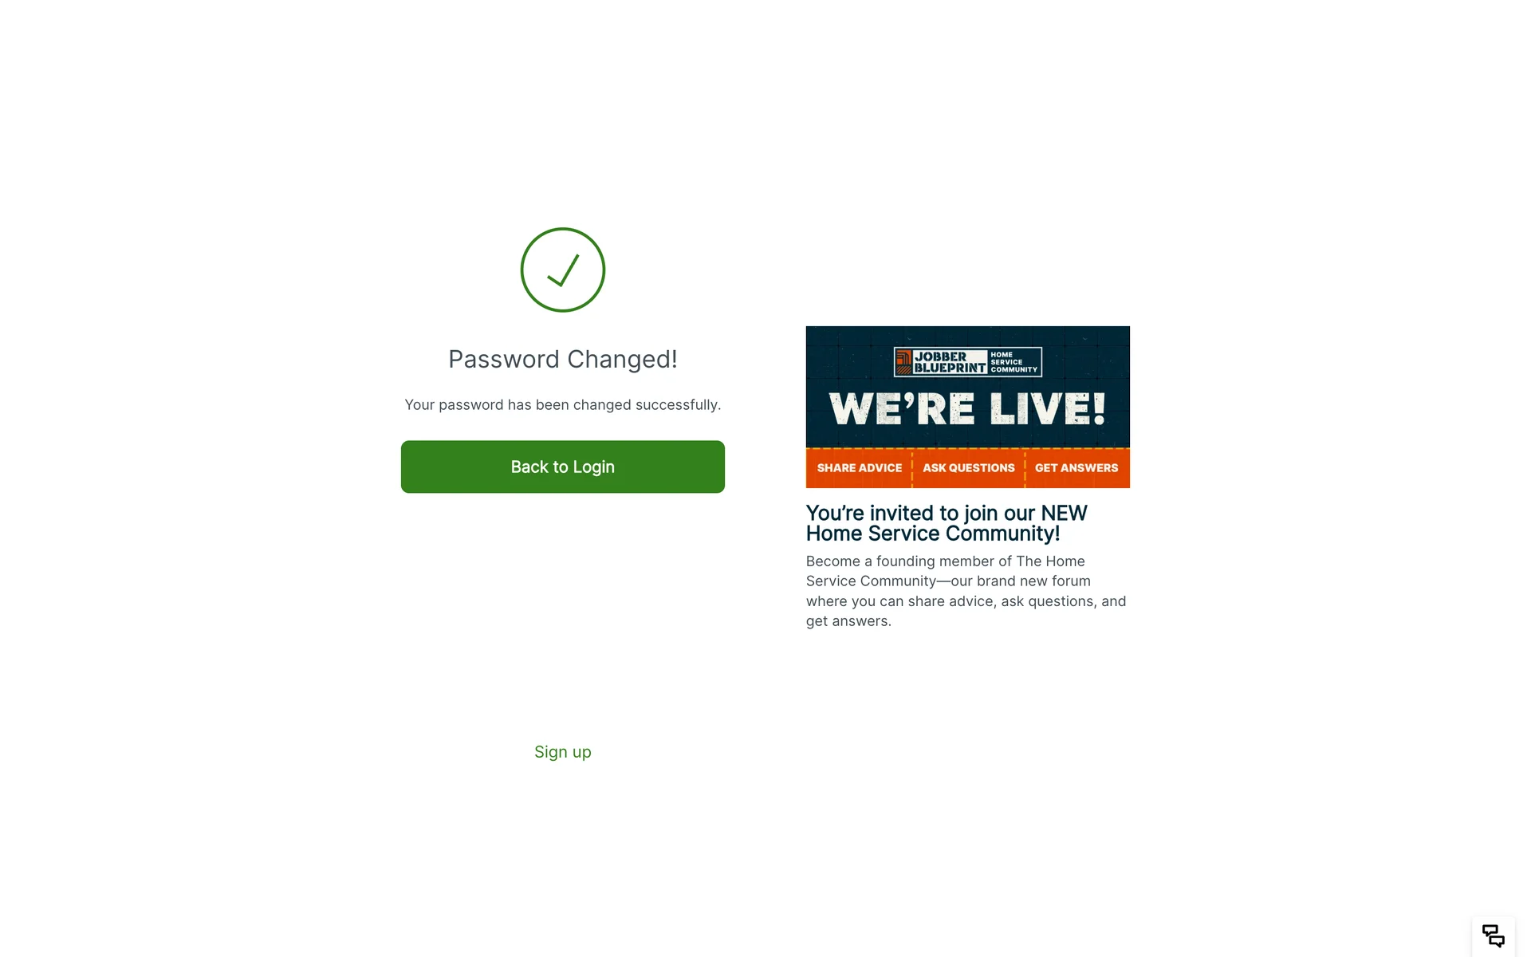Click the get answers ending paragraph line
Screen dimensions: 1531x957
coord(848,621)
